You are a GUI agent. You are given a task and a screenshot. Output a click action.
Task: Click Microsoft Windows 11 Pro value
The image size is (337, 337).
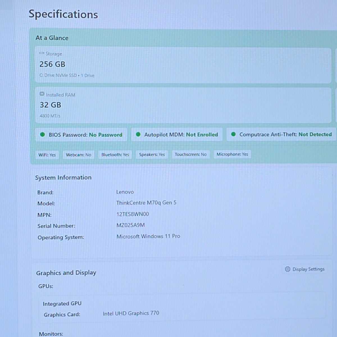pos(148,236)
